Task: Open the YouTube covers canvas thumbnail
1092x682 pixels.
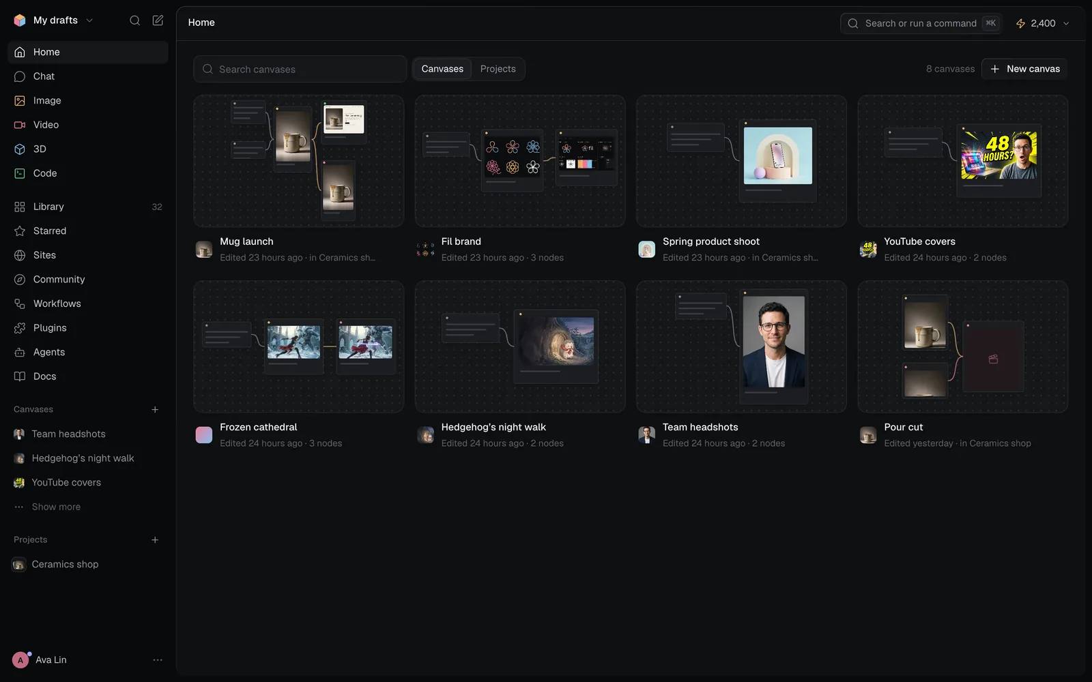Action: click(963, 161)
